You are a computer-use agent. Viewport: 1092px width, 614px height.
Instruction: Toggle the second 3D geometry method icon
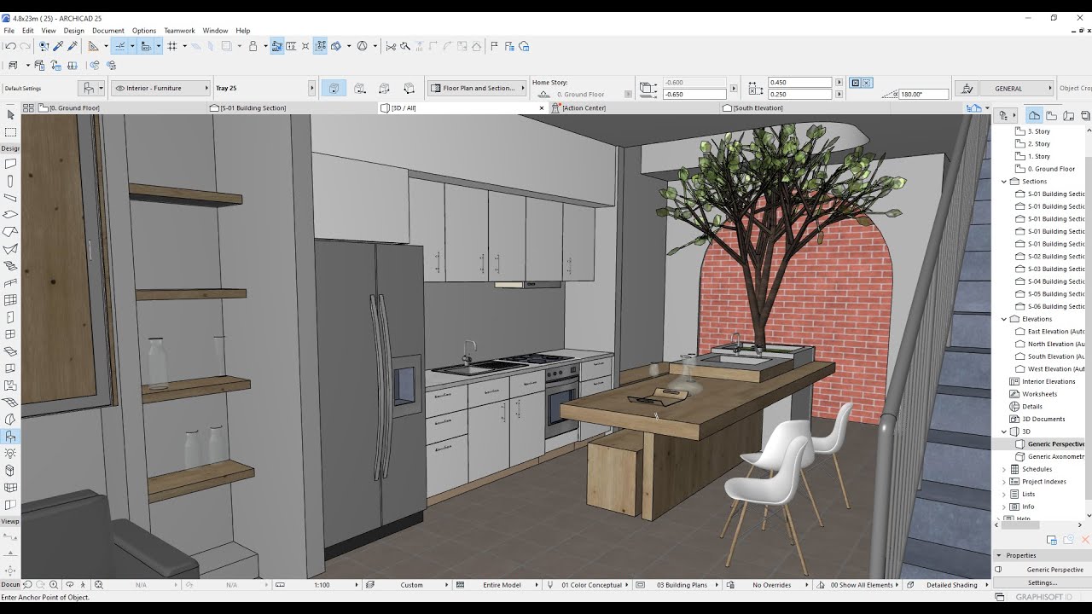click(x=360, y=88)
